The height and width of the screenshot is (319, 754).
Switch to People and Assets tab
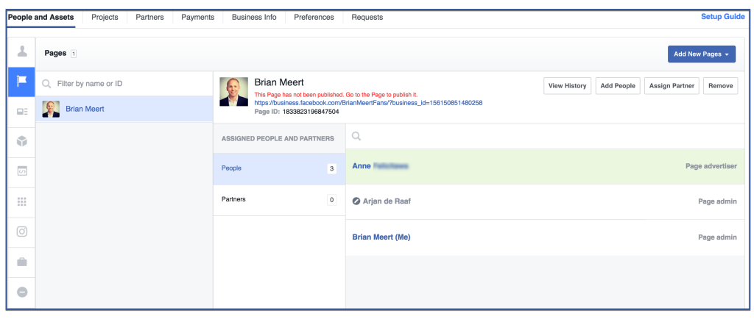[41, 17]
